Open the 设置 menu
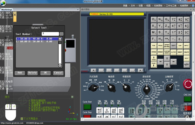 tap(141, 6)
